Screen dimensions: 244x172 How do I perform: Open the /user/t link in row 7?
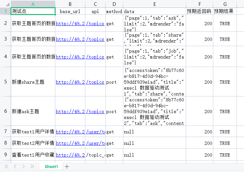(96, 132)
